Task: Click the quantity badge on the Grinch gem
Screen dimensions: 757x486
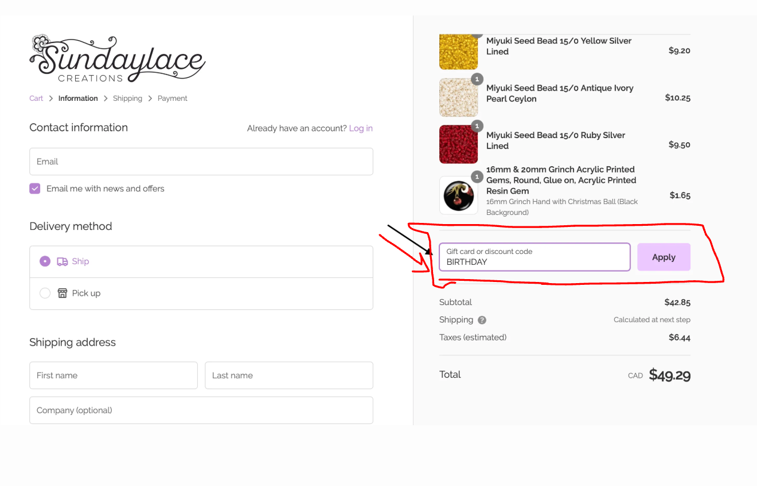Action: coord(477,177)
